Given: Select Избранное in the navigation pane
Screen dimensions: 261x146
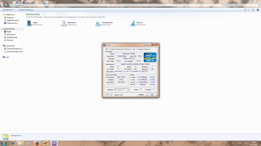Looking at the screenshot, I should (x=9, y=15).
